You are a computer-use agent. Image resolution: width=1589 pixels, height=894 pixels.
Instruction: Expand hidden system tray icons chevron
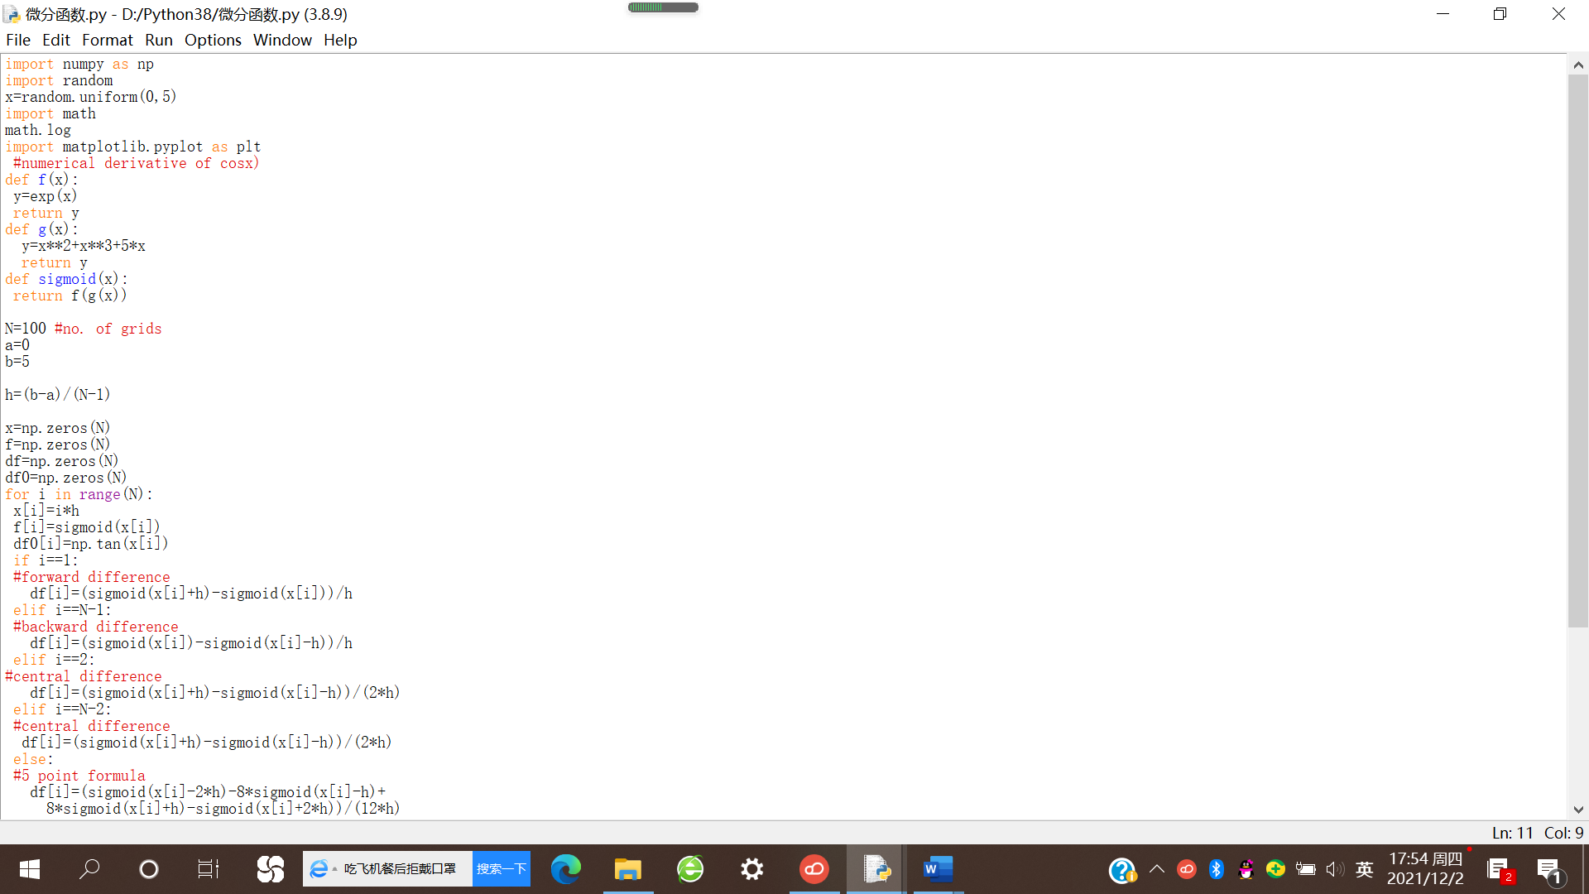[1157, 869]
